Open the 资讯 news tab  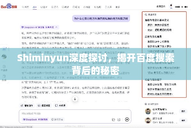pos(55,7)
